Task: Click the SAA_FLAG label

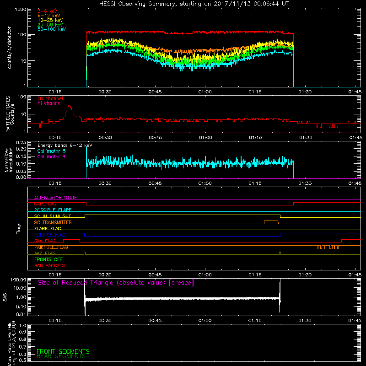Action: [x=45, y=241]
